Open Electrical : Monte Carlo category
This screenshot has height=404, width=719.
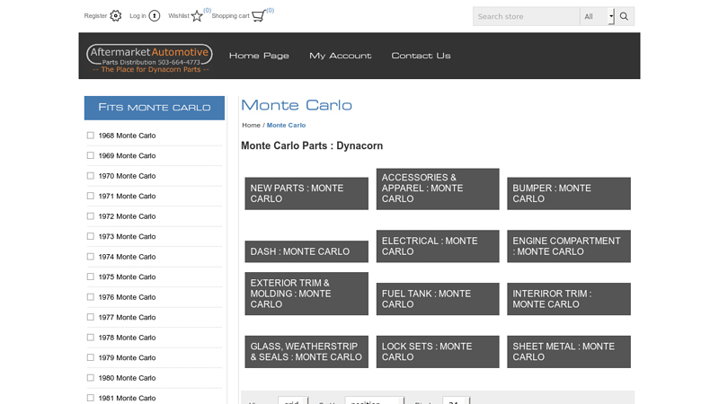(x=438, y=246)
